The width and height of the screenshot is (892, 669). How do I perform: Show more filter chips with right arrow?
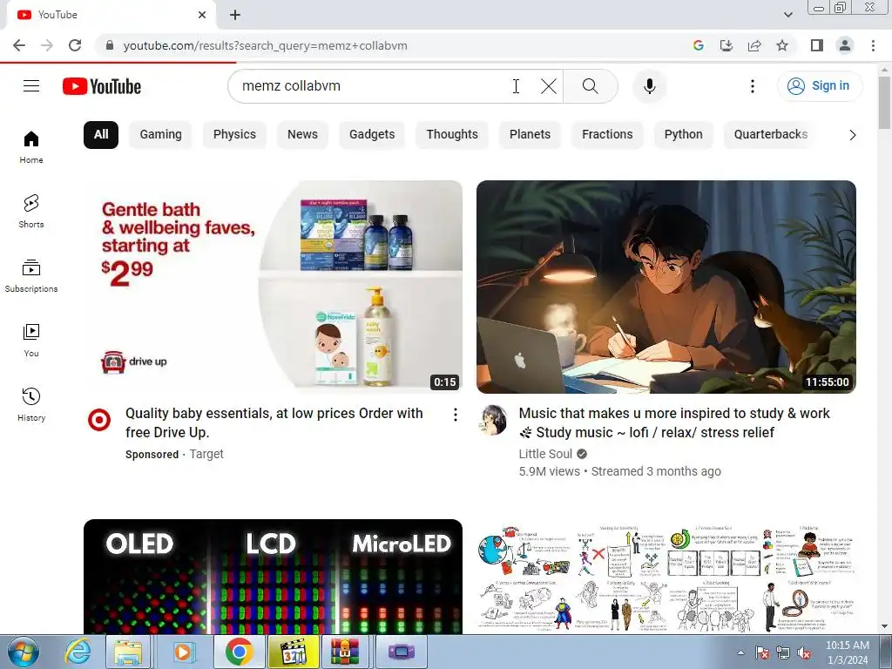(x=852, y=135)
